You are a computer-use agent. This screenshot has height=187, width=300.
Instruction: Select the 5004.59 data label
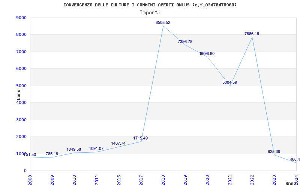[x=229, y=82]
